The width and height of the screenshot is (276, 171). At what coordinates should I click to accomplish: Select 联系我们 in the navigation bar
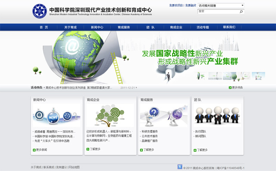click(x=229, y=27)
